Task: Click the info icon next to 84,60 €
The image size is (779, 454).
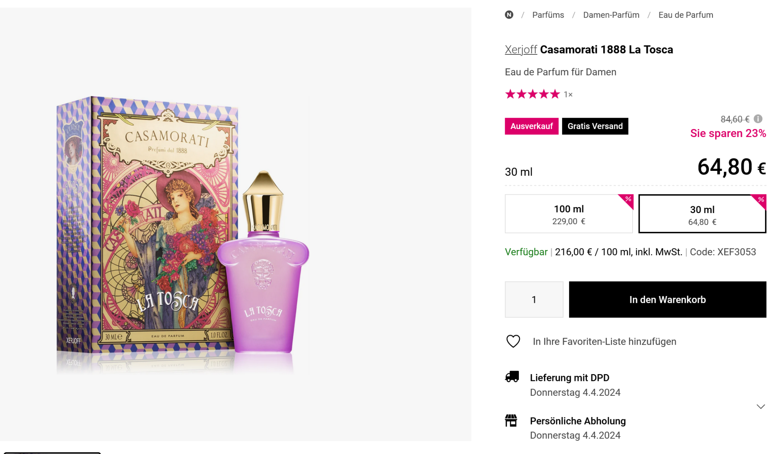Action: 758,119
